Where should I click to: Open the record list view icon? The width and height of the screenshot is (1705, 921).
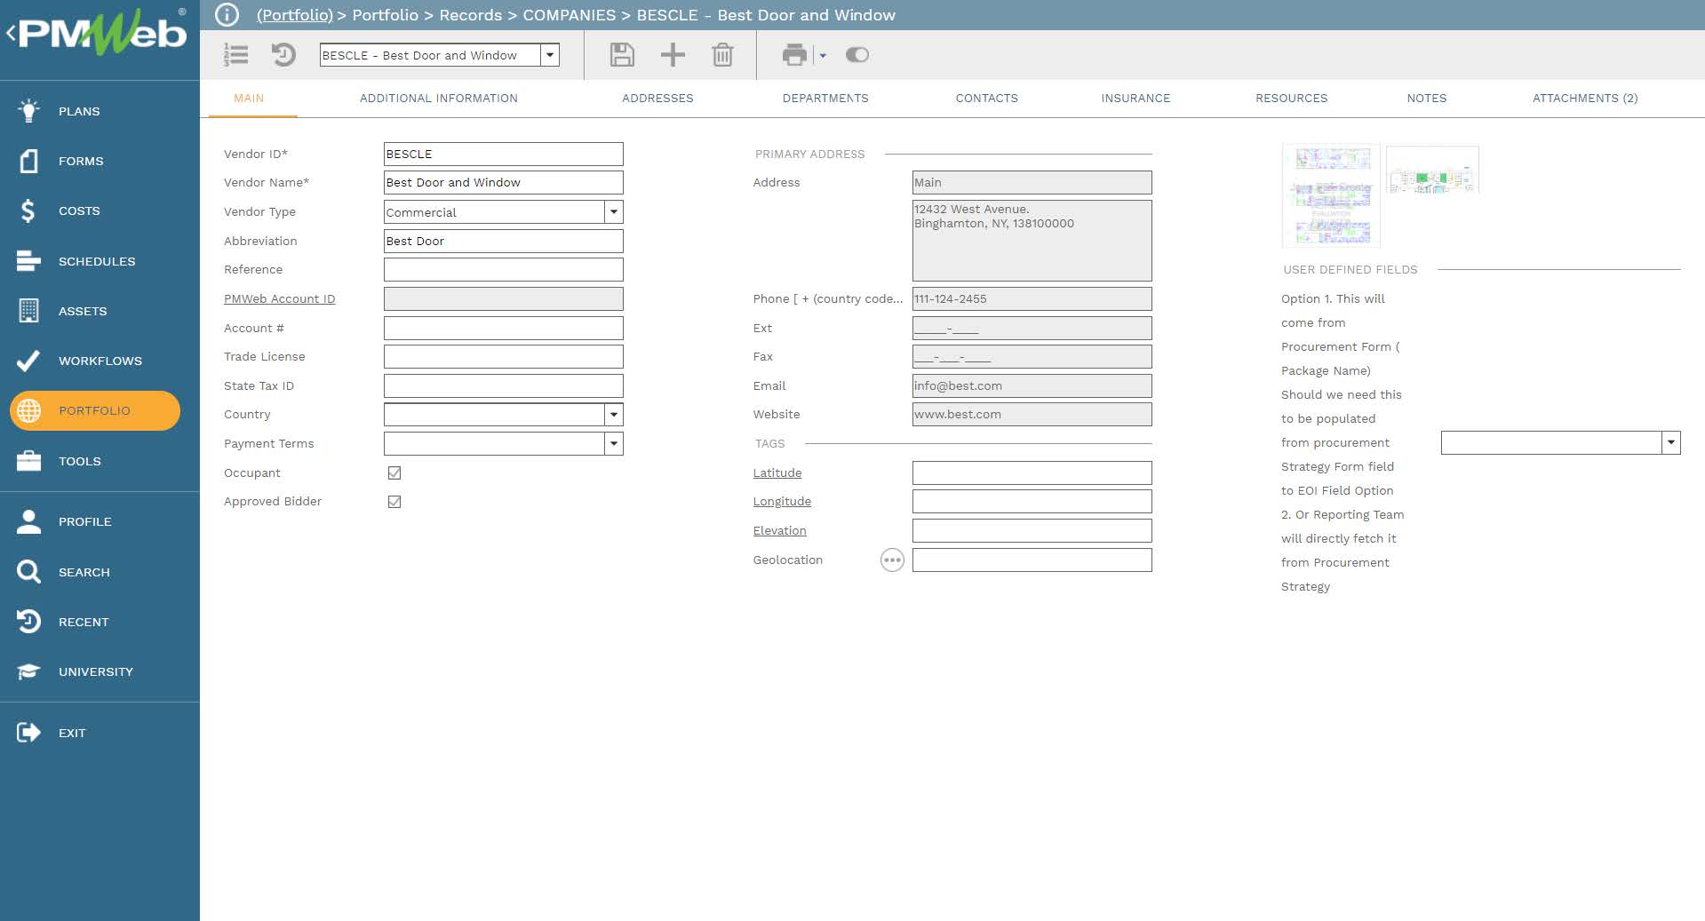[236, 55]
